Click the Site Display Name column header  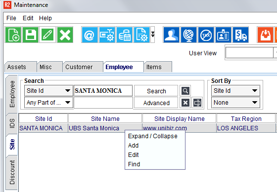(179, 118)
